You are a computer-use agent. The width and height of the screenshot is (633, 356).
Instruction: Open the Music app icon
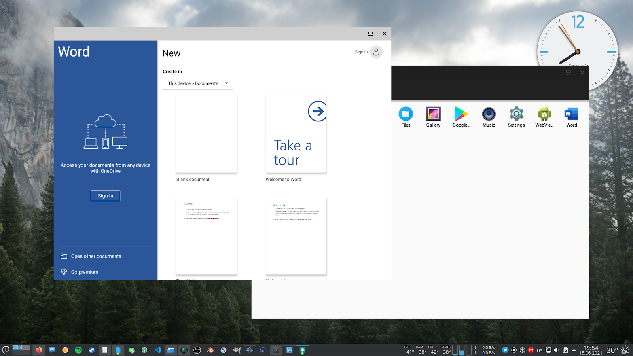click(489, 114)
